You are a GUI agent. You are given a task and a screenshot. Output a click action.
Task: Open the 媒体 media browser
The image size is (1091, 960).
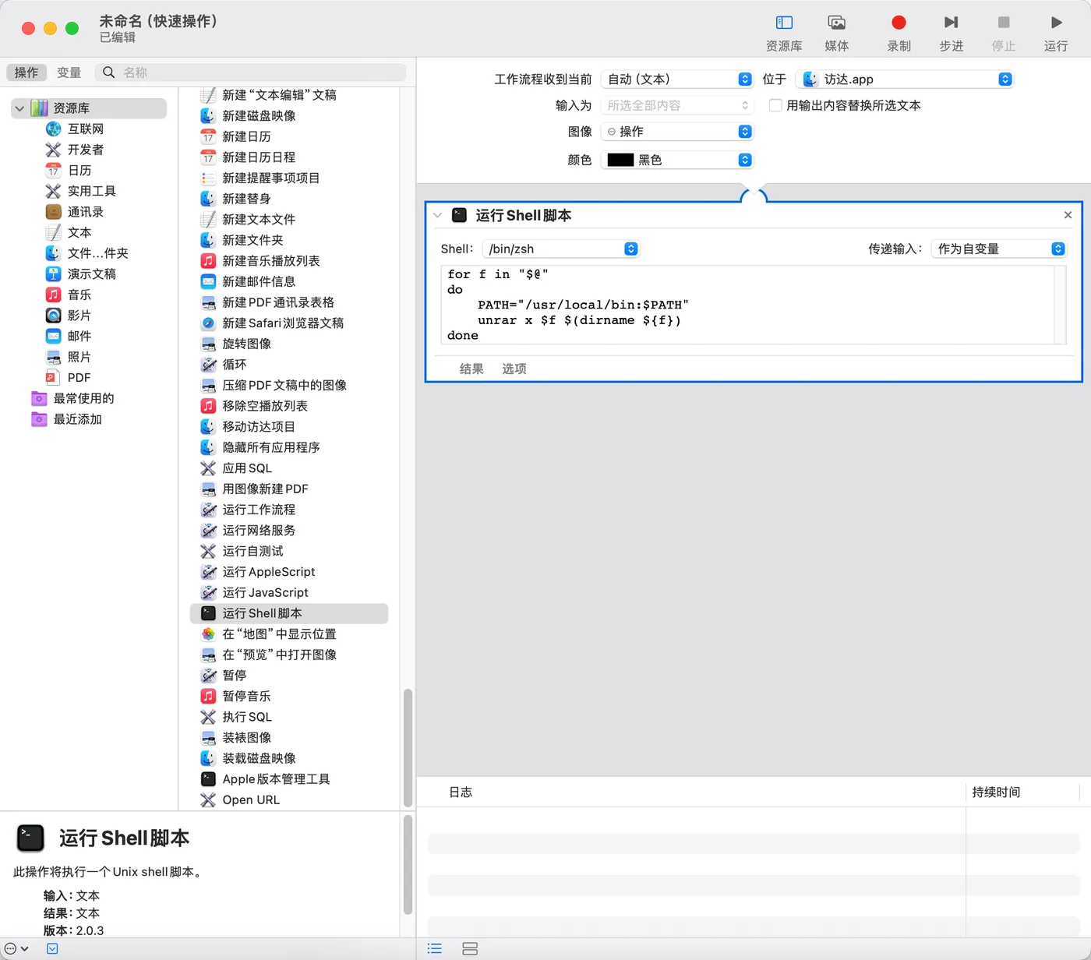[x=837, y=33]
